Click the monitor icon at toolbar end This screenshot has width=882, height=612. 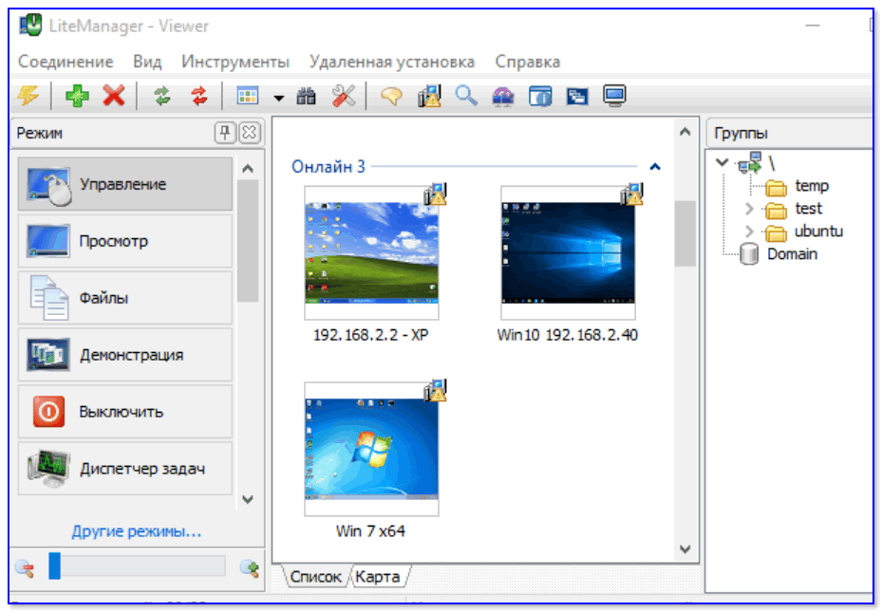615,96
